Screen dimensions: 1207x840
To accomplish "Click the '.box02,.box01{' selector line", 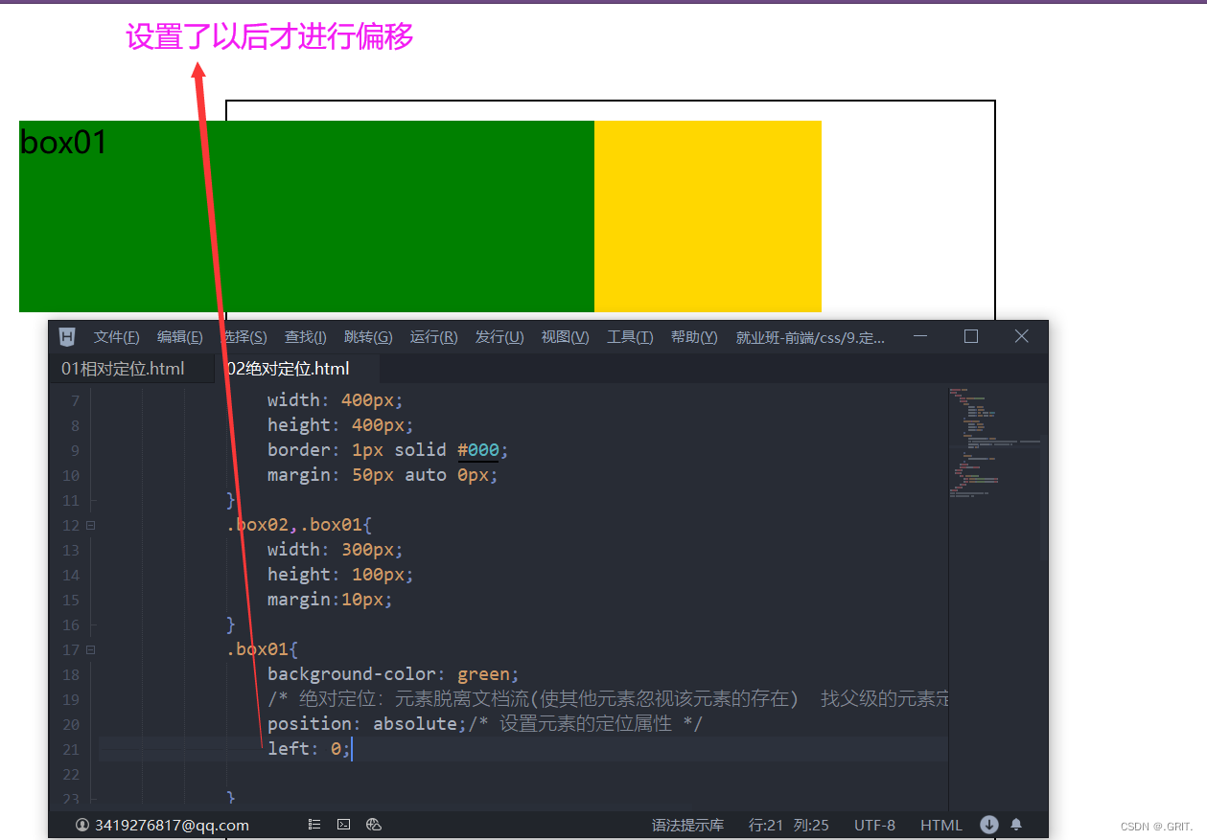I will pyautogui.click(x=299, y=525).
